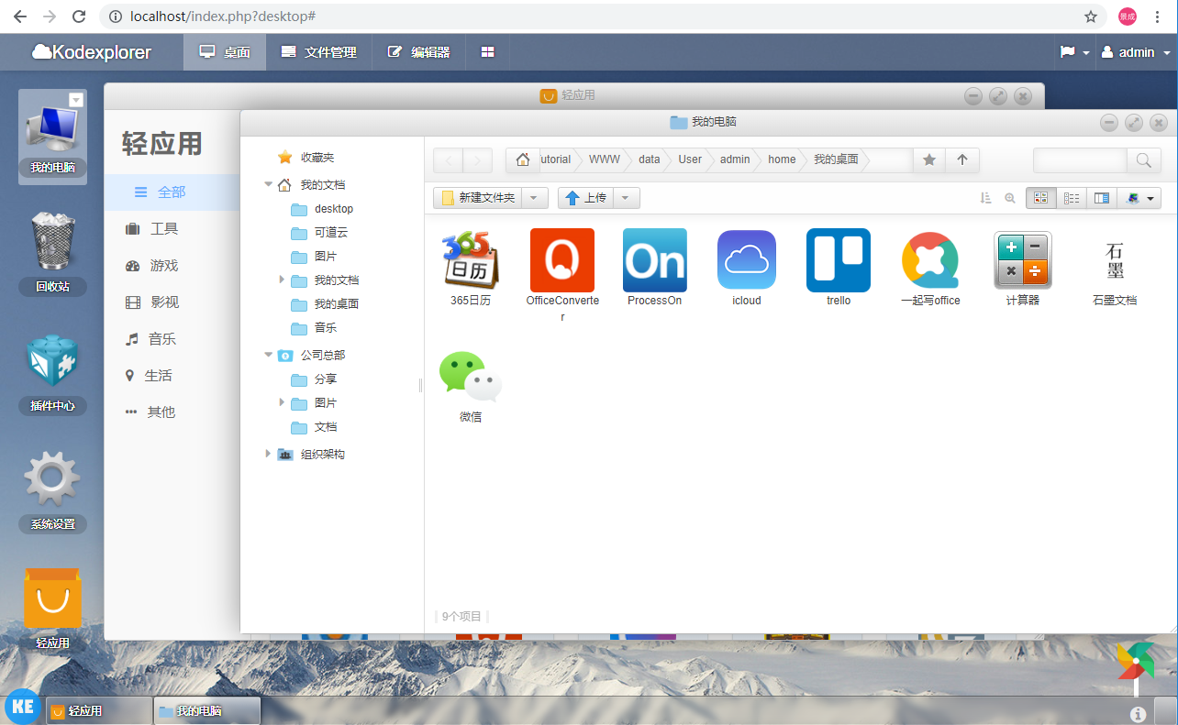This screenshot has width=1178, height=725.
Task: Select the 分享 folder in tree
Action: click(326, 379)
